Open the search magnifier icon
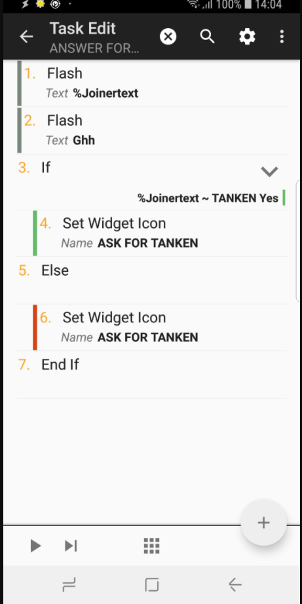The image size is (302, 604). point(207,37)
